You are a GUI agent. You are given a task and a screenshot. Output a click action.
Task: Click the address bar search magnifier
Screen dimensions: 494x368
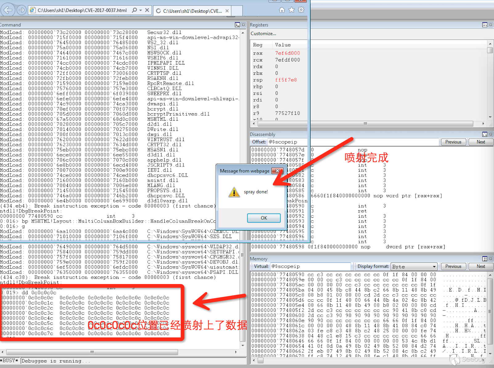click(x=134, y=10)
